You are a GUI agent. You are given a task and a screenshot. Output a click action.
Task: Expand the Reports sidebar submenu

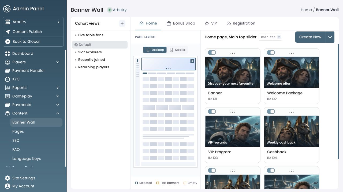coord(58,88)
